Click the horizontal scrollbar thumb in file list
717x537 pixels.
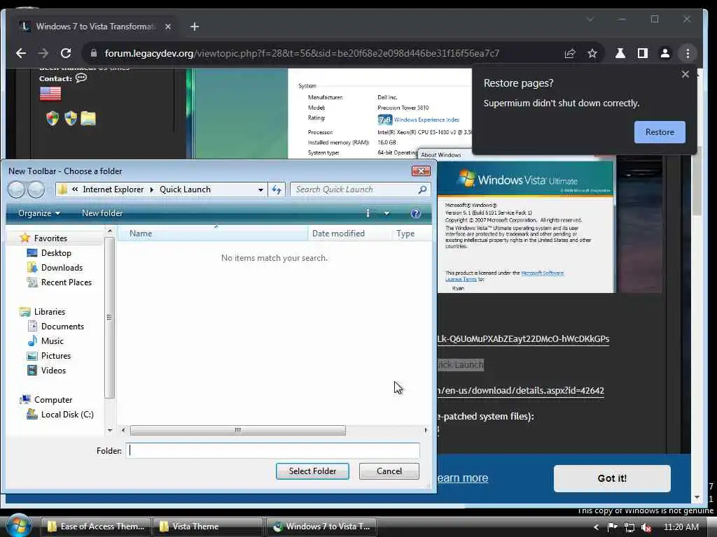[238, 430]
